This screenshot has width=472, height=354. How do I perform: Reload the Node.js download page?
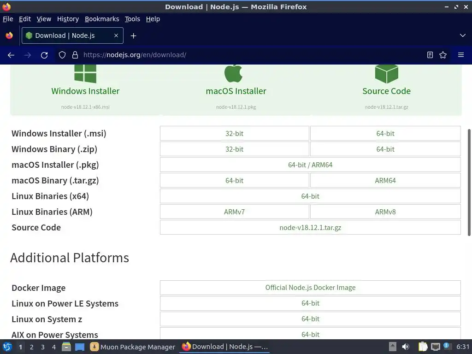click(x=44, y=55)
